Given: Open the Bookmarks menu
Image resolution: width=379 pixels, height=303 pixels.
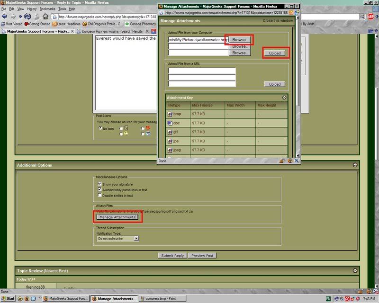Looking at the screenshot, I should click(47, 9).
